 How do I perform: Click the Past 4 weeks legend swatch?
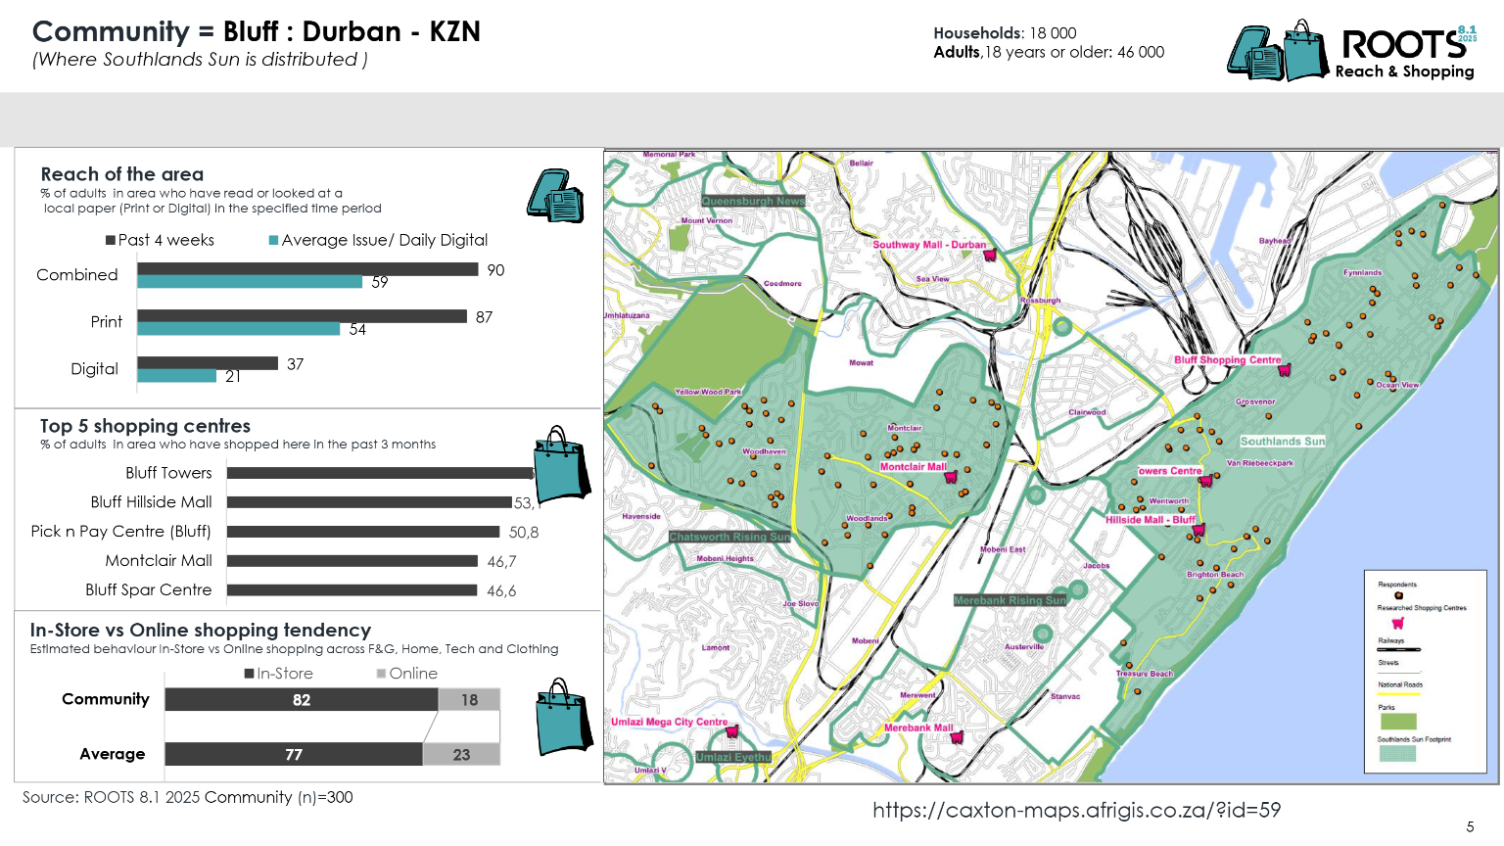(112, 241)
